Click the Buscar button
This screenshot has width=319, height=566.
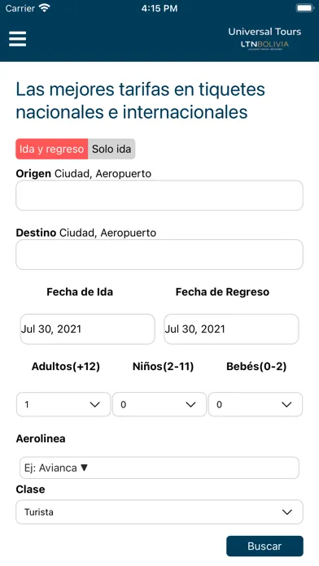[264, 546]
